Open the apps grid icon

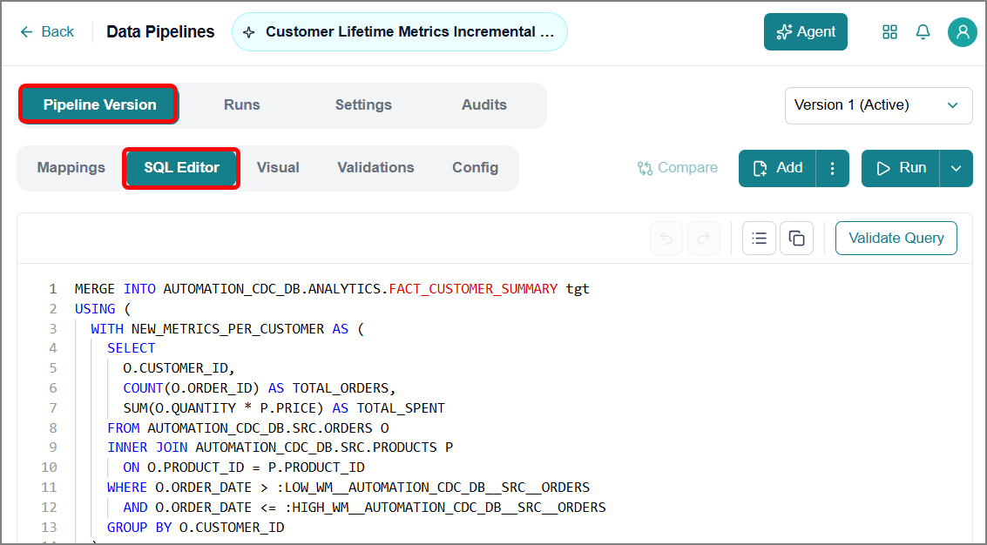(889, 32)
